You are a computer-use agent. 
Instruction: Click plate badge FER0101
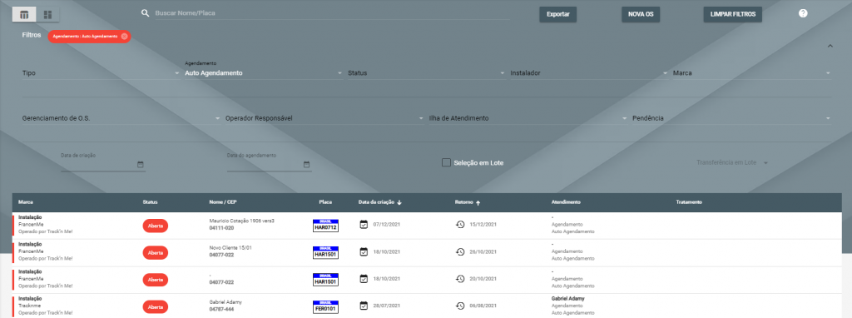(325, 306)
